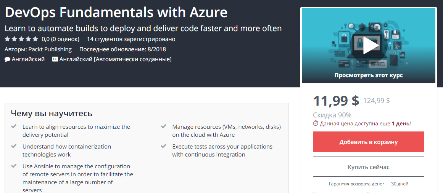Click the 'Купить сейчас' buy now button
Image resolution: width=443 pixels, height=193 pixels.
[x=369, y=167]
